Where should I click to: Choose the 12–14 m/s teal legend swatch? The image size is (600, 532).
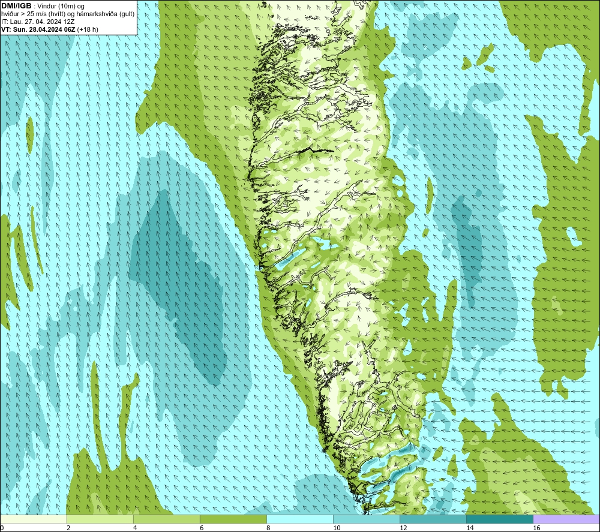click(433, 519)
